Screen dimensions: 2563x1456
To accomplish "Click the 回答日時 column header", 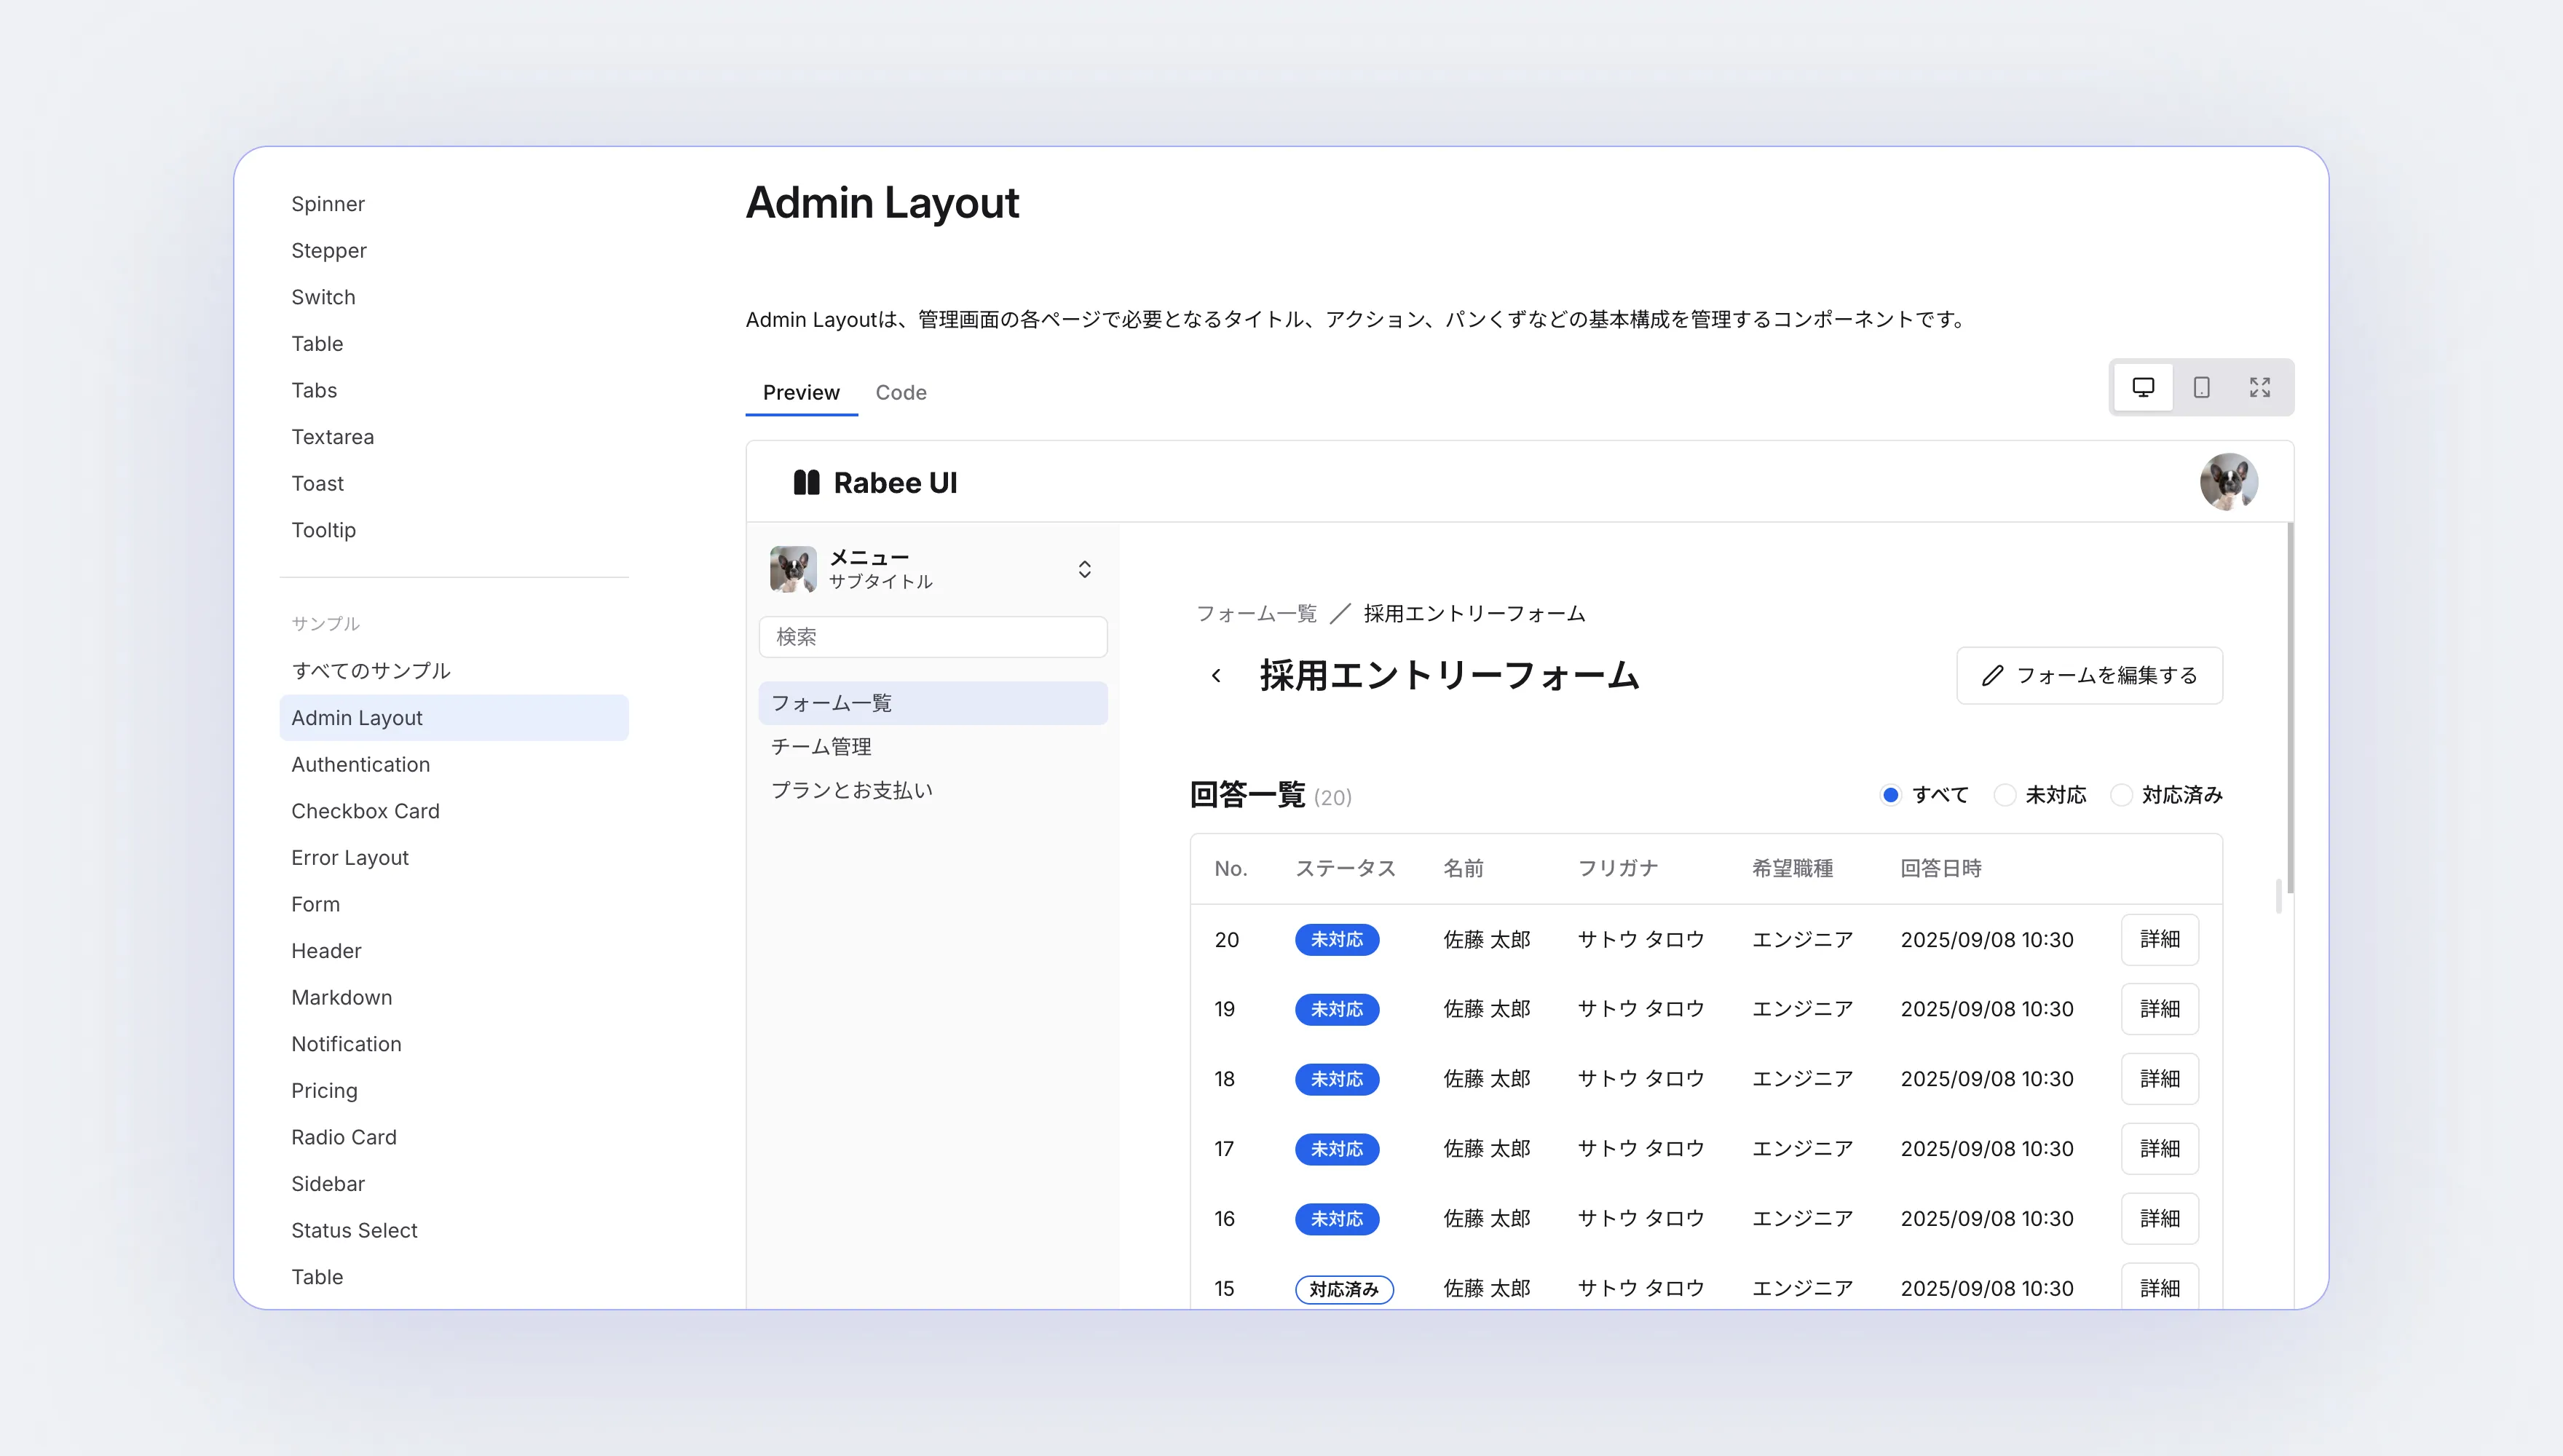I will (x=1941, y=869).
